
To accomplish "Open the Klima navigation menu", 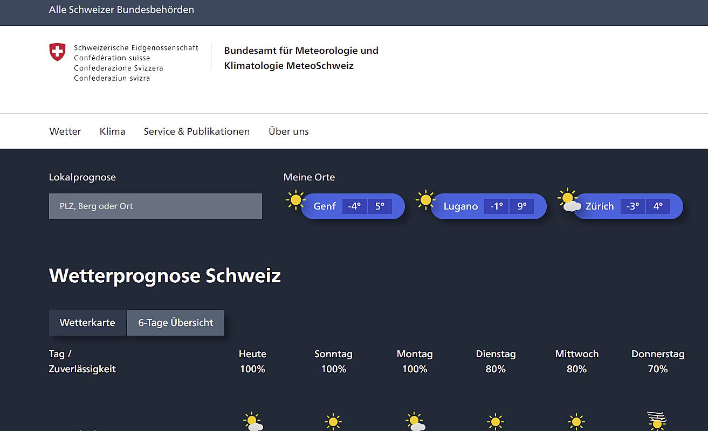I will click(x=112, y=131).
